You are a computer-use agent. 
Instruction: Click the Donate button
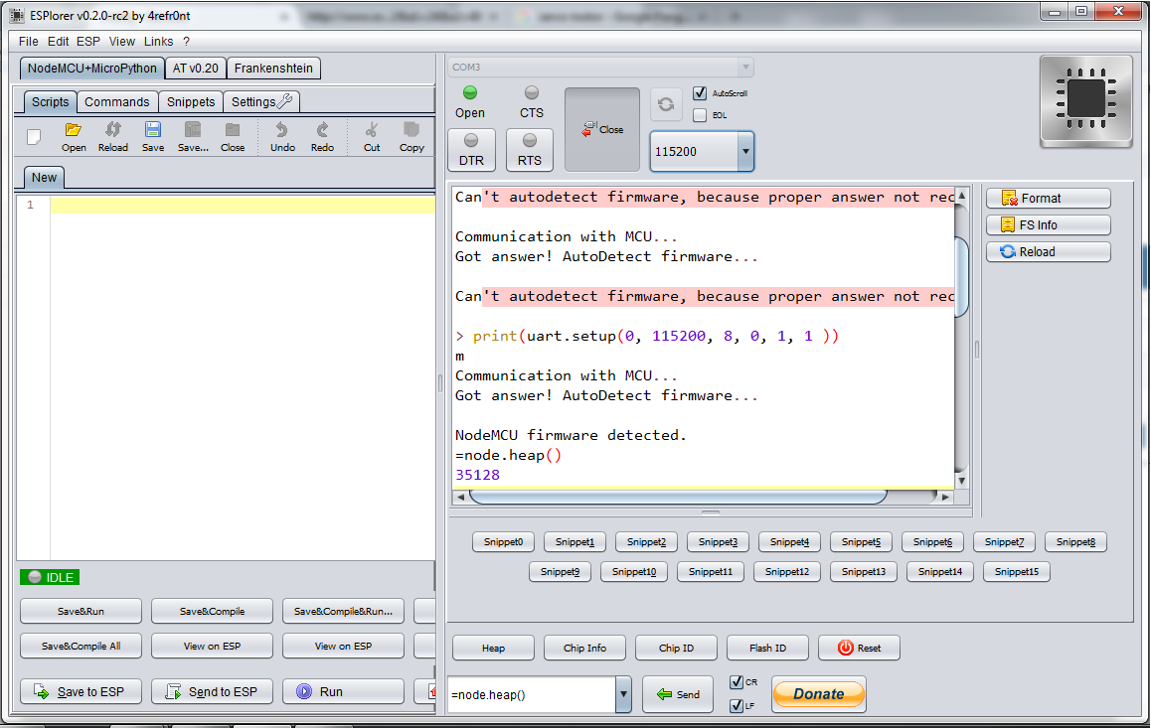(x=819, y=694)
